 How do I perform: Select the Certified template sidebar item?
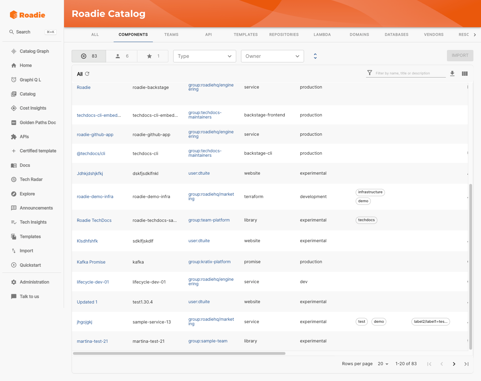coord(38,151)
